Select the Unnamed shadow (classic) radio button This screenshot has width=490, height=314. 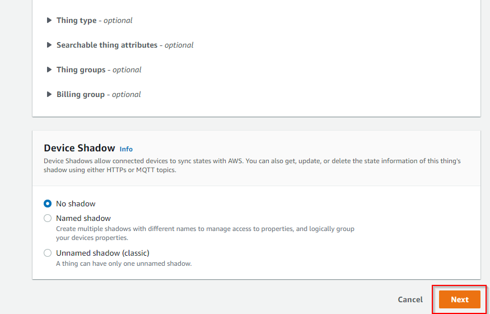(48, 253)
